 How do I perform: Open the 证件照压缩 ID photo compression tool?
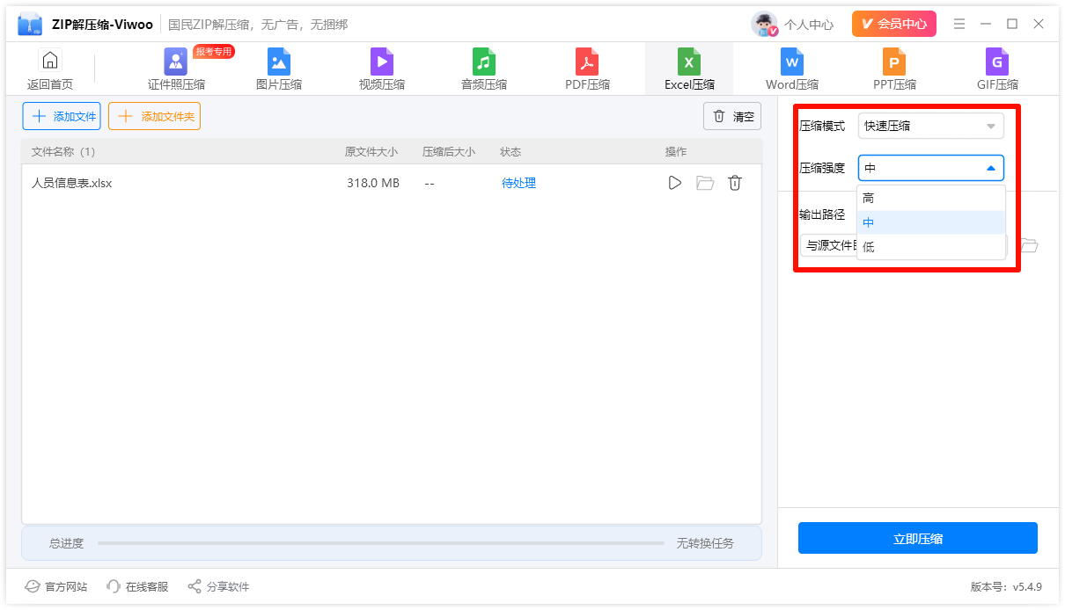click(176, 69)
